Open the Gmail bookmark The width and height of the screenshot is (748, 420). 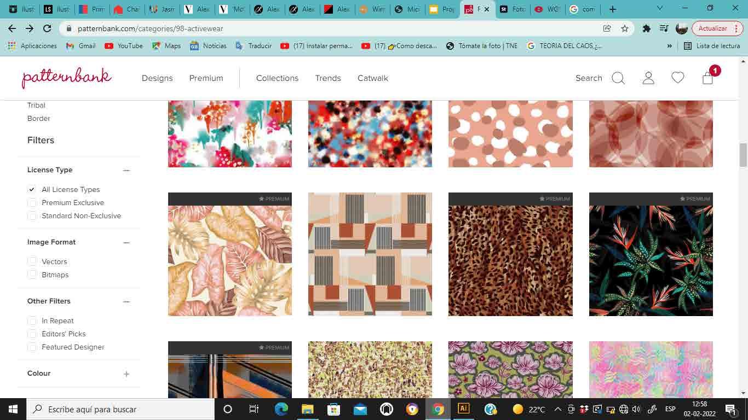click(80, 46)
